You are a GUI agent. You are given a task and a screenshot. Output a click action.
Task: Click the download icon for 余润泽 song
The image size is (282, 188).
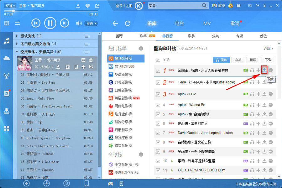(264, 70)
